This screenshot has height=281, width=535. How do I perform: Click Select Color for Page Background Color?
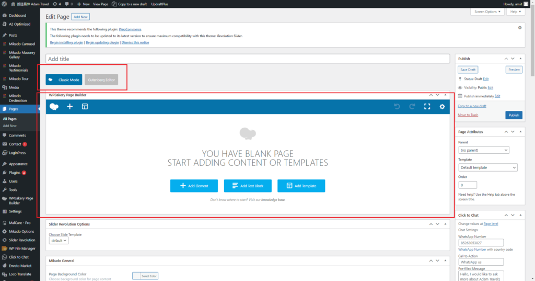[145, 276]
